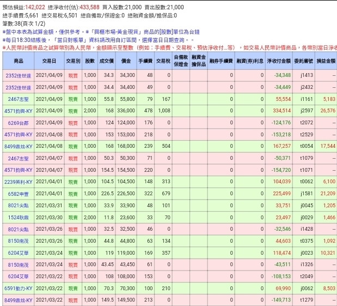This screenshot has width=337, height=306.
Task: Open stock link 2239英利-KY
Action: coord(19,182)
